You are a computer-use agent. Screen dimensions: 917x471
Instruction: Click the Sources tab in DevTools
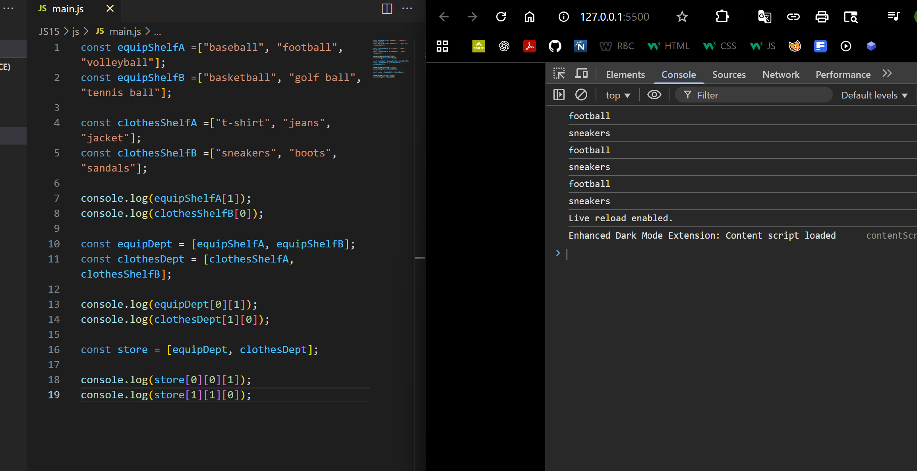728,75
